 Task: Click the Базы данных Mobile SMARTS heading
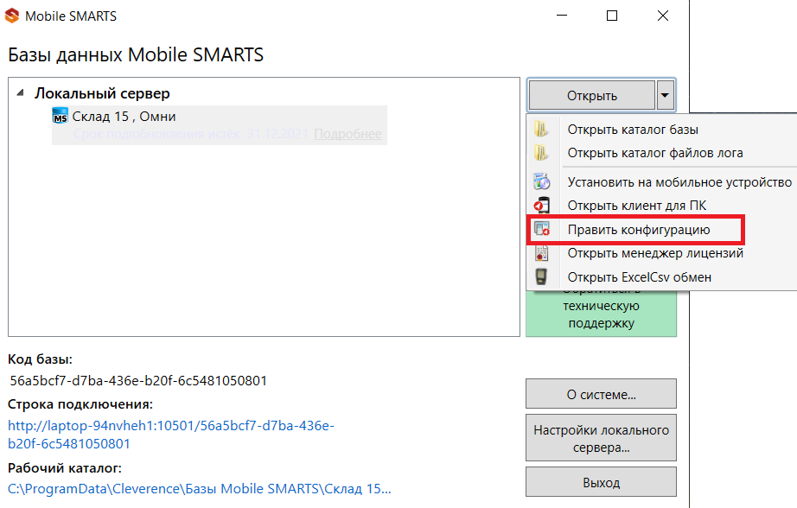coord(136,55)
